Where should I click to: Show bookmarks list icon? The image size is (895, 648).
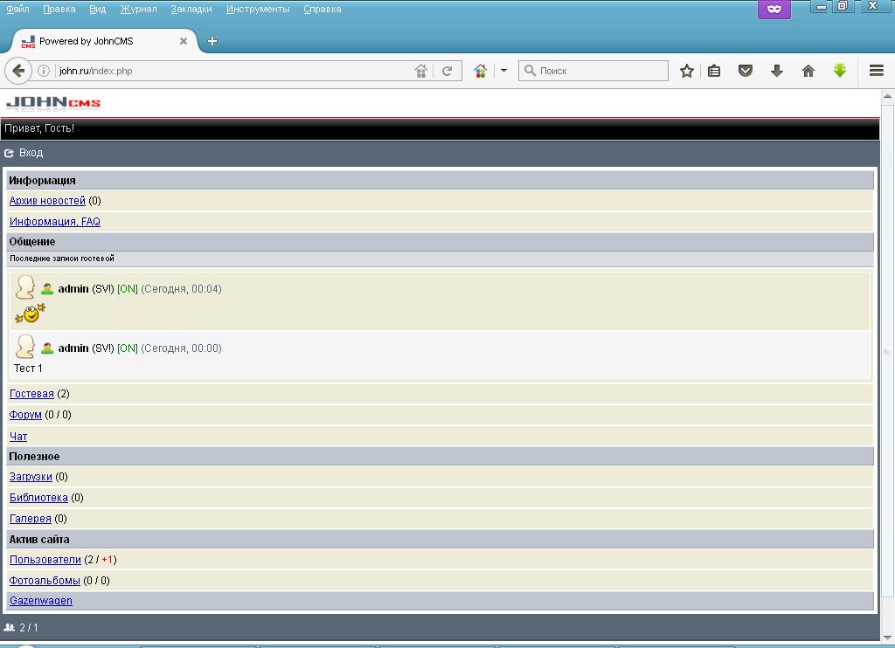(714, 71)
